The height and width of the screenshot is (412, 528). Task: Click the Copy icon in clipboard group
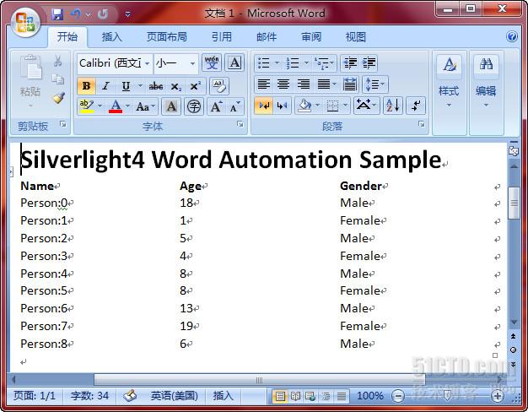point(57,79)
